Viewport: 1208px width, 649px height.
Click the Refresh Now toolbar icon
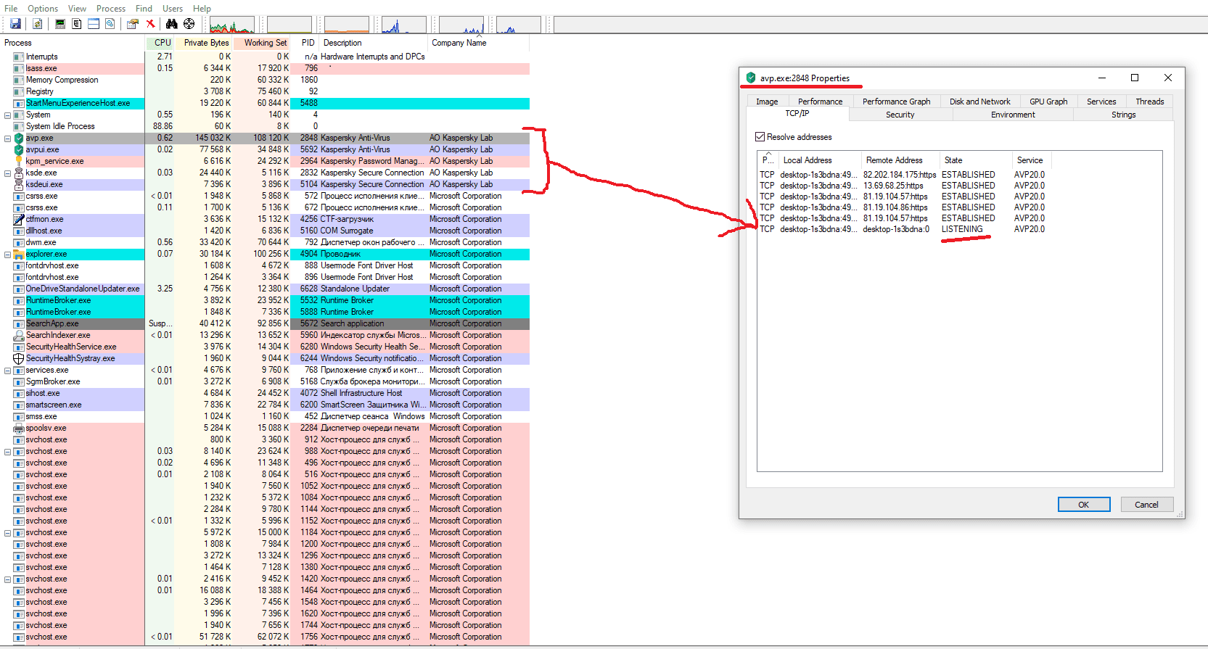(37, 24)
